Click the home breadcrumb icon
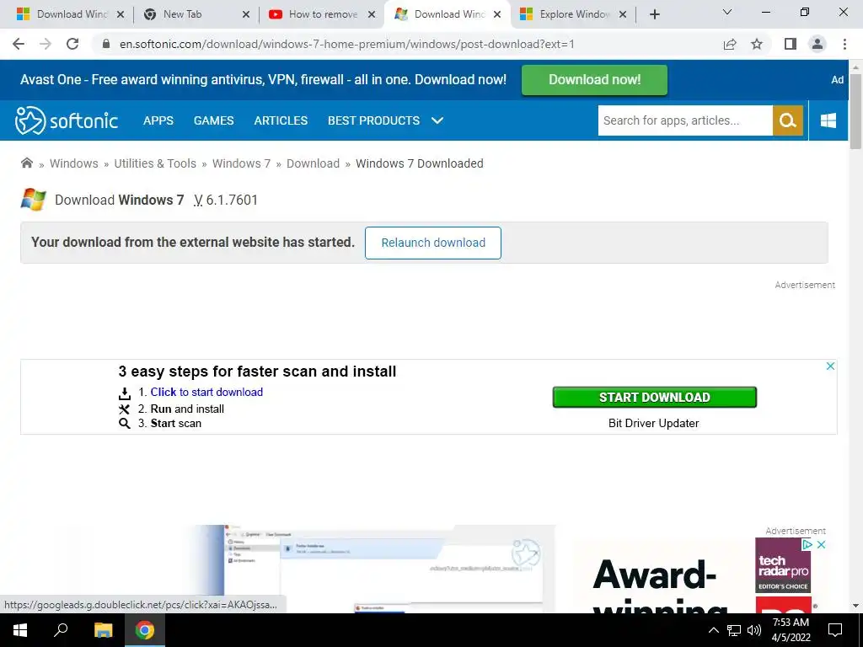Screen dimensions: 863x647 click(26, 163)
